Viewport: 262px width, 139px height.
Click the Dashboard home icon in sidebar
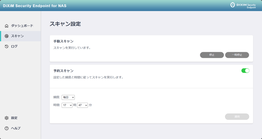[x=6, y=26]
